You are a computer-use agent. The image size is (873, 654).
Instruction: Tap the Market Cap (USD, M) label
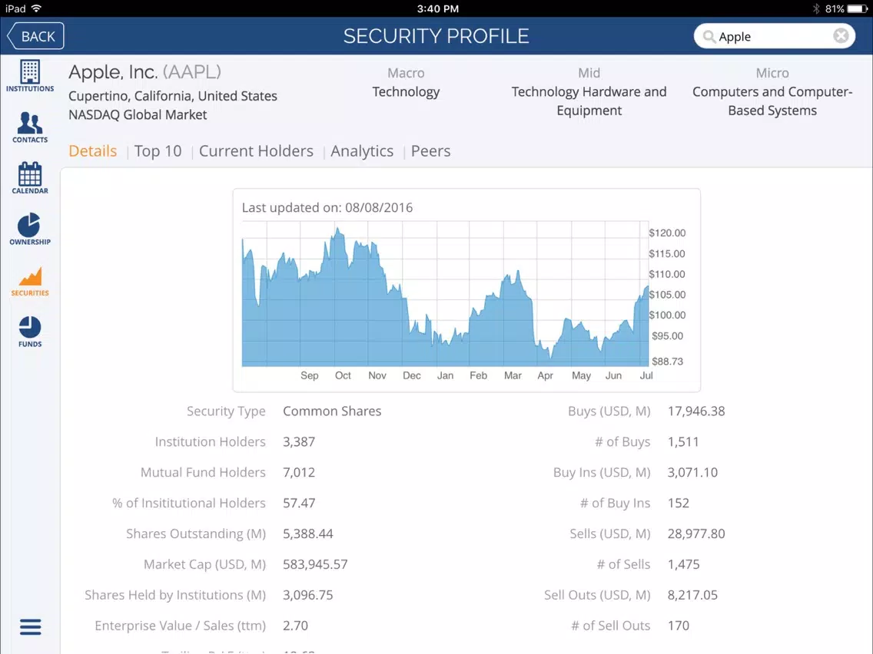[204, 564]
